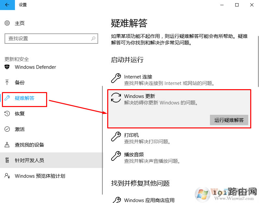This screenshot has width=259, height=203.
Task: Click the Windows Defender shield icon
Action: 7,67
